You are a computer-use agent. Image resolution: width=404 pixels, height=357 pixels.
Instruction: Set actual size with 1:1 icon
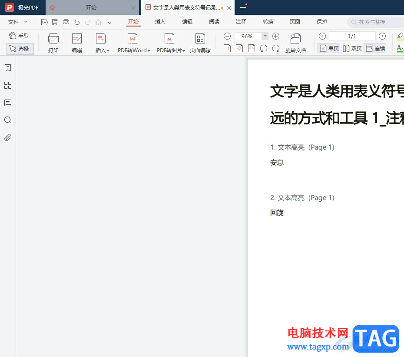[x=227, y=49]
